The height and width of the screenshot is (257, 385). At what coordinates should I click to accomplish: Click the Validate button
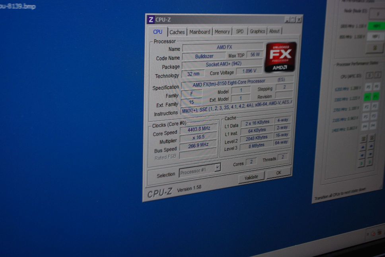coord(251,177)
